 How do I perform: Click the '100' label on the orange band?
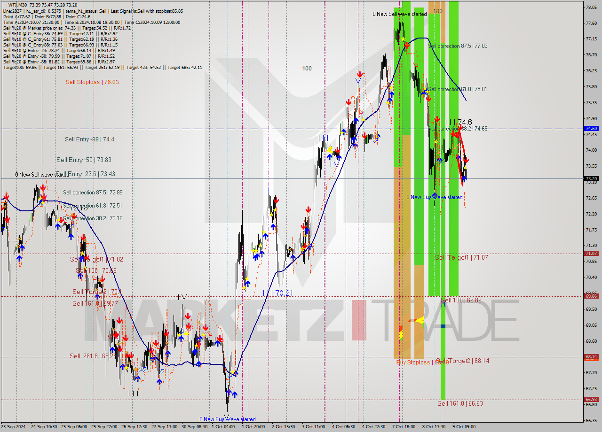coord(438,11)
